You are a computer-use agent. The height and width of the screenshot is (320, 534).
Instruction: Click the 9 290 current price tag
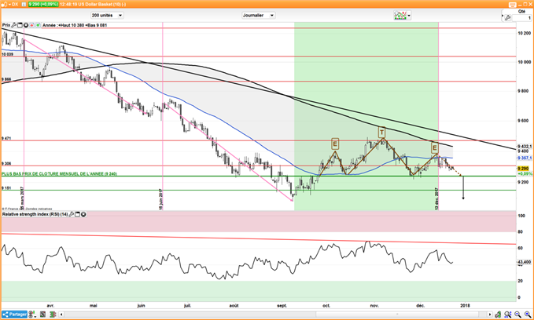[x=523, y=169]
